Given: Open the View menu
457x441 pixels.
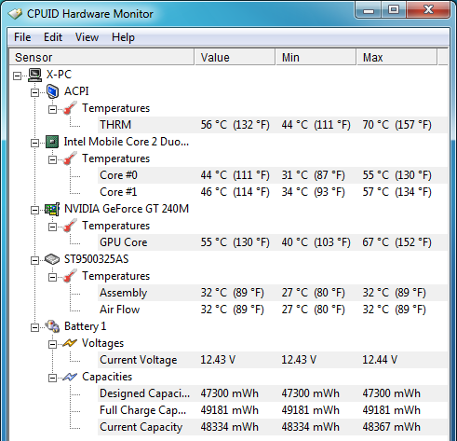Looking at the screenshot, I should (87, 37).
